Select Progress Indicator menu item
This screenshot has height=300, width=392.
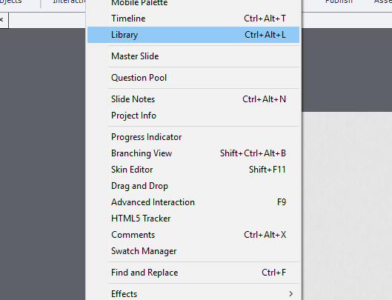(193, 137)
